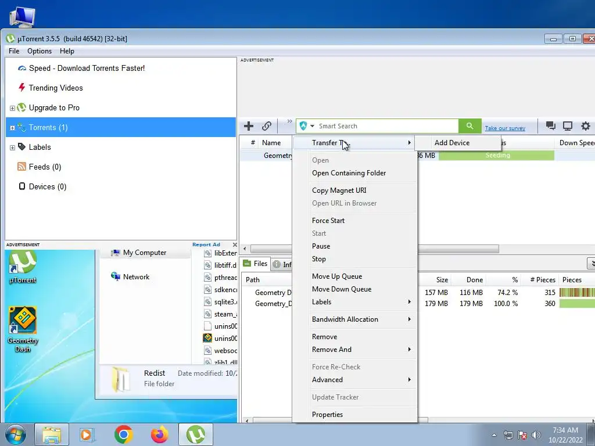
Task: Click the green search magnifier button
Action: tap(469, 126)
